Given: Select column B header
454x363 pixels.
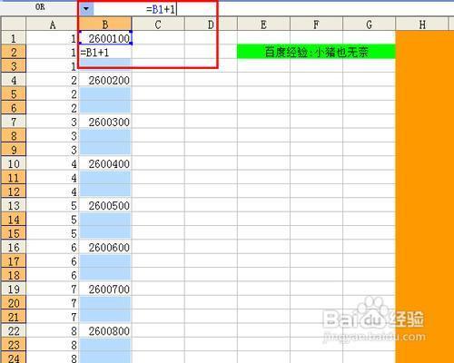Looking at the screenshot, I should [x=105, y=25].
